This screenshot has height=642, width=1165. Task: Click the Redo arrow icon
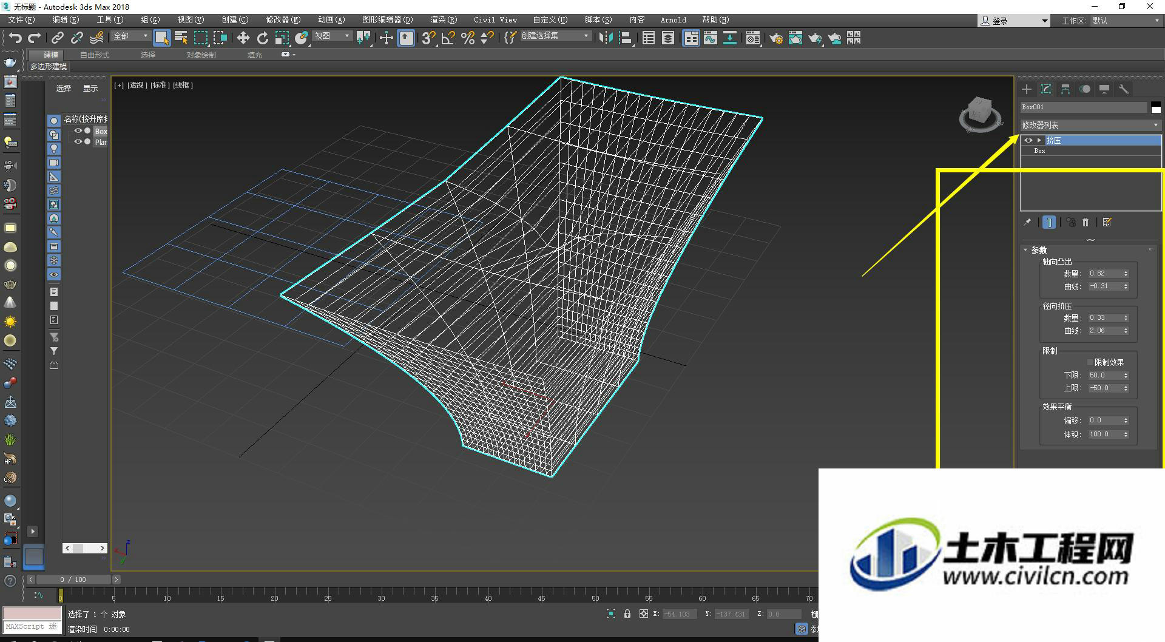pyautogui.click(x=35, y=38)
